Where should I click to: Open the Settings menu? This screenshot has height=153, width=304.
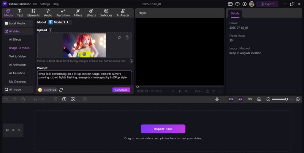click(x=45, y=4)
